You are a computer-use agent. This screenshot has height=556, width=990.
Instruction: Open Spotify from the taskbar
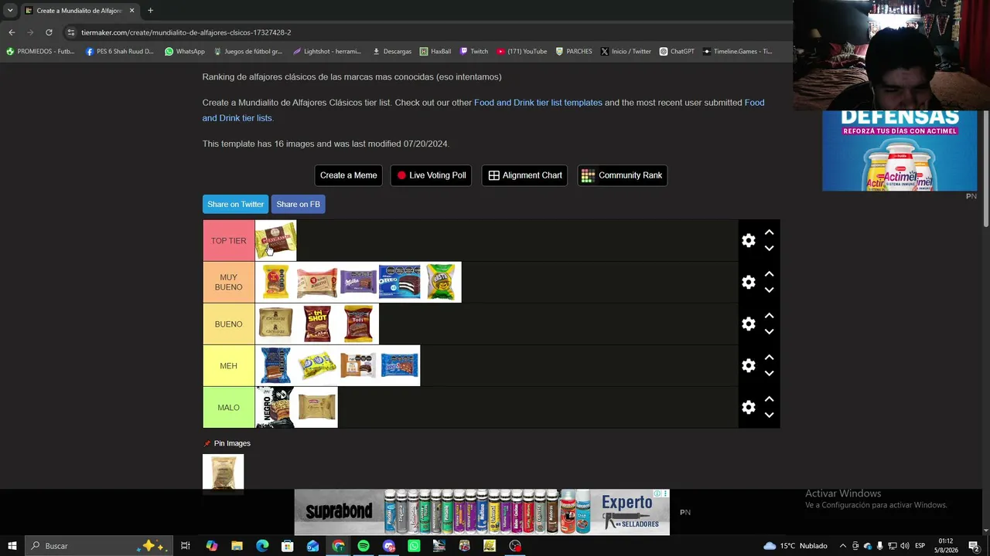click(x=364, y=546)
